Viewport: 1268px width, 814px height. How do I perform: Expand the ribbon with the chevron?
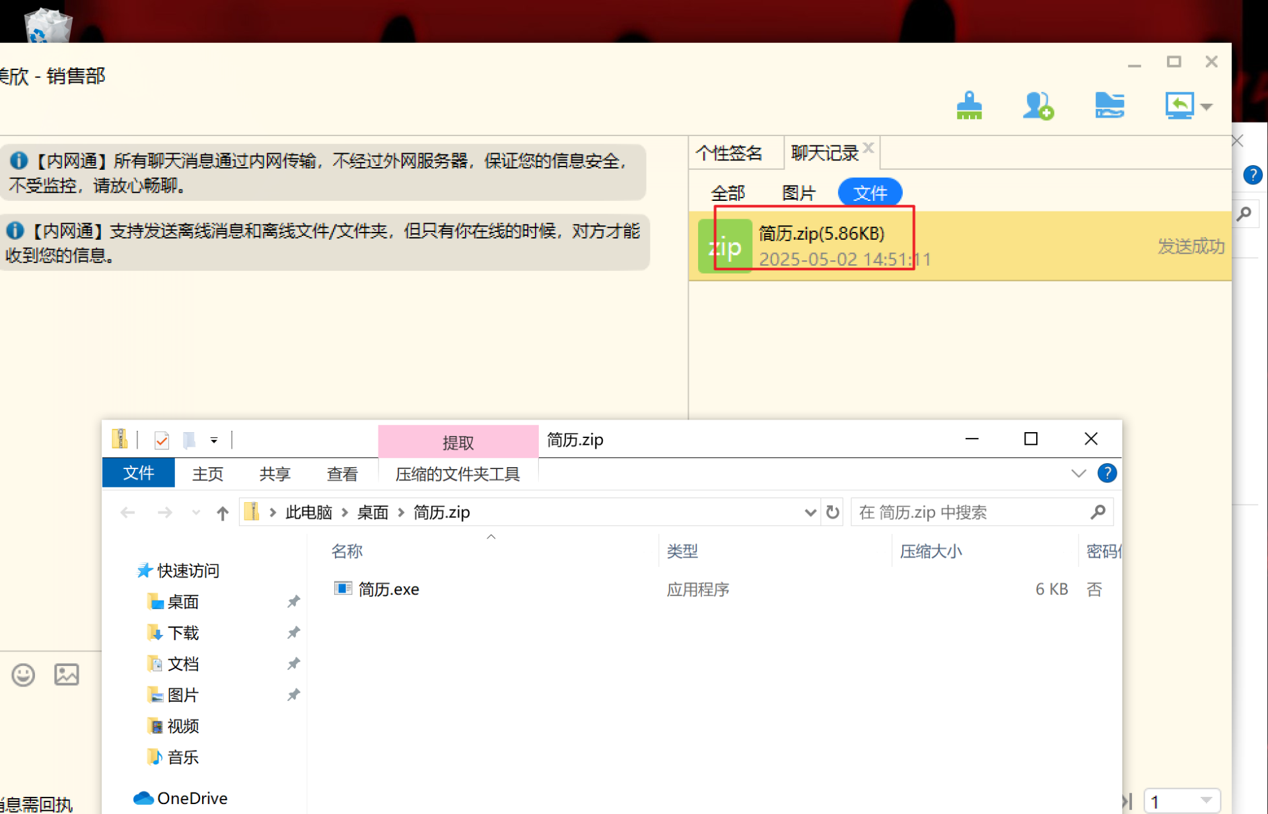click(1078, 474)
